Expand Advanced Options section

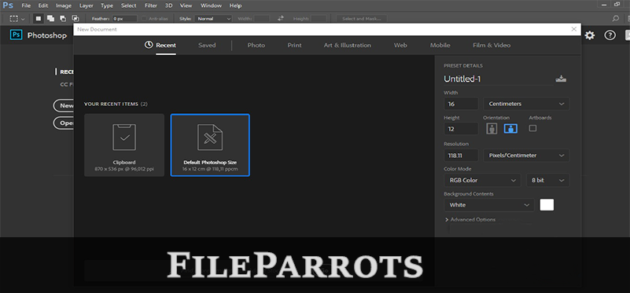[470, 220]
